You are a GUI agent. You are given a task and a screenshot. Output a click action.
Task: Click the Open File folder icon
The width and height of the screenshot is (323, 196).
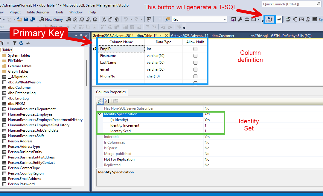coord(19,19)
